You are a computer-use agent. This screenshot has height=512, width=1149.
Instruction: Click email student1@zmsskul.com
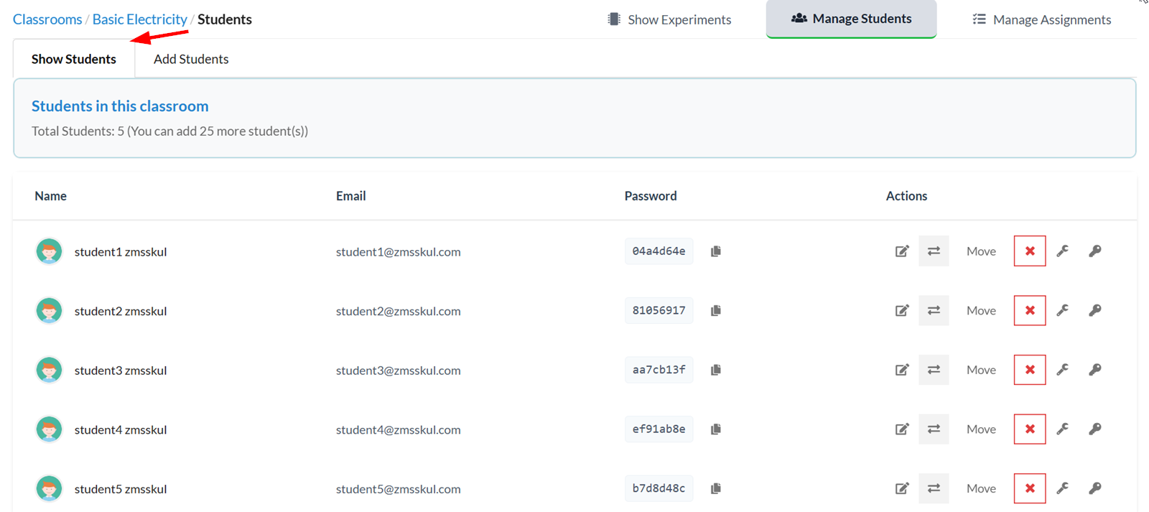click(399, 252)
